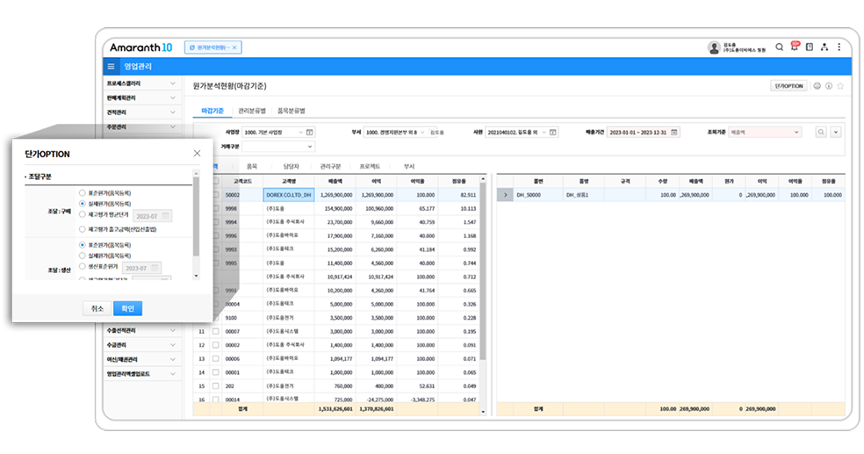Mark this page as favorite with the star

point(840,86)
